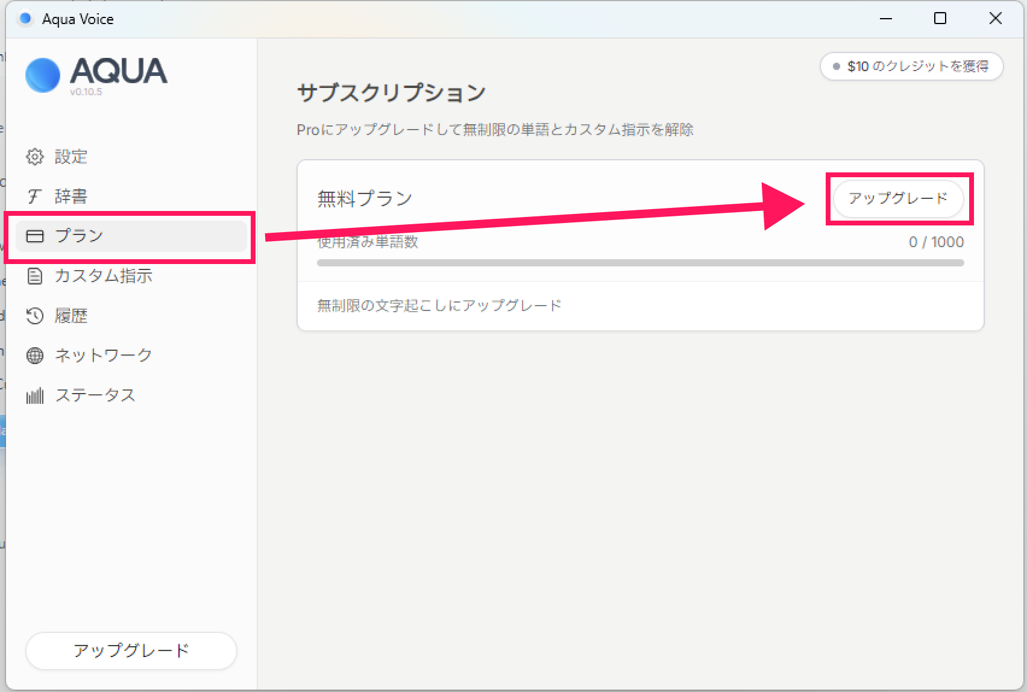
Task: Click the clock history icon beside 履歴
Action: [35, 316]
